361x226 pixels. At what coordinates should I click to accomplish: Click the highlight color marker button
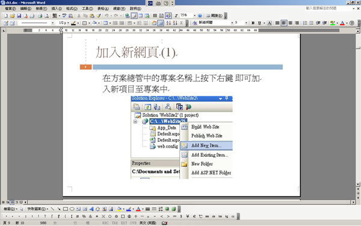tap(333, 23)
